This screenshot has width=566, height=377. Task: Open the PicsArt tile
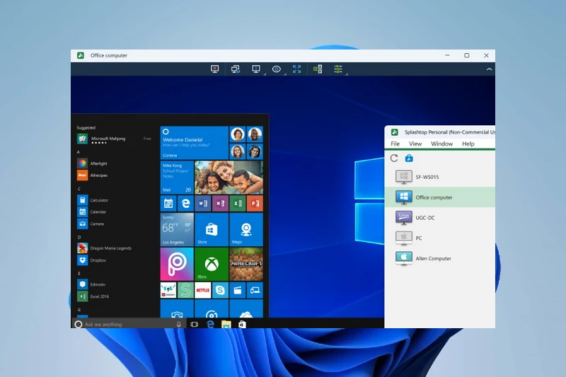coord(177,264)
